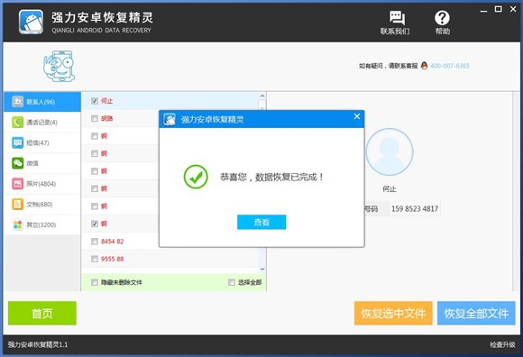Open 短信(47) messages category
Viewport: 523px width, 357px height.
42,143
